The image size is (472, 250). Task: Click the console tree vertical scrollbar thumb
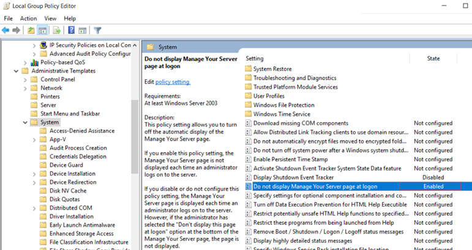[x=135, y=137]
